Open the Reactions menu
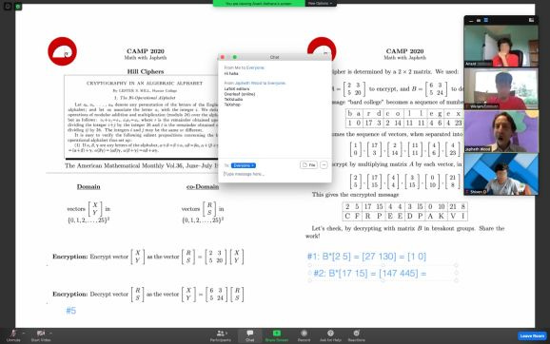 (357, 335)
